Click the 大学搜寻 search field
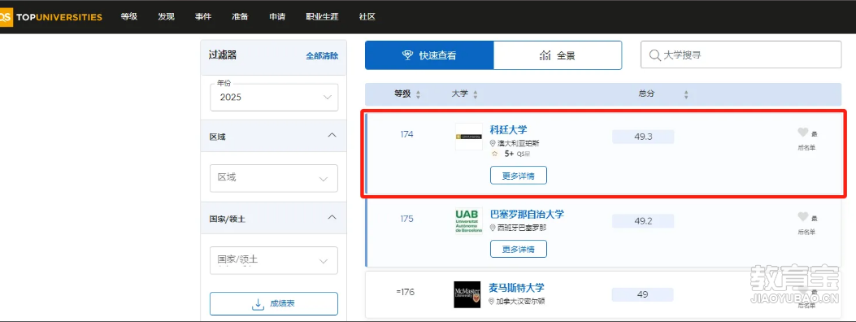Image resolution: width=856 pixels, height=322 pixels. 741,54
